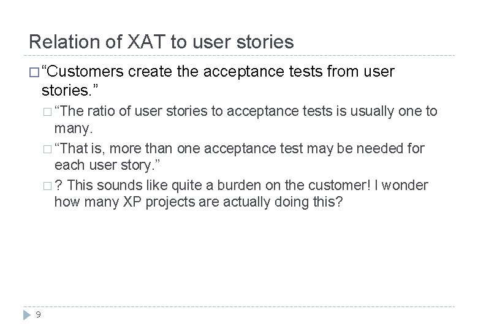Click the bullet marker before "The ratio"
The image size is (478, 331).
(x=47, y=112)
